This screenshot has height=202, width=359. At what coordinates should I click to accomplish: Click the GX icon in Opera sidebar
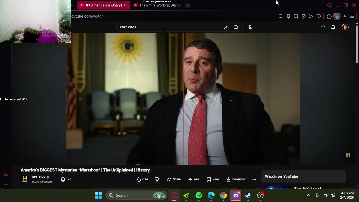pyautogui.click(x=6, y=175)
